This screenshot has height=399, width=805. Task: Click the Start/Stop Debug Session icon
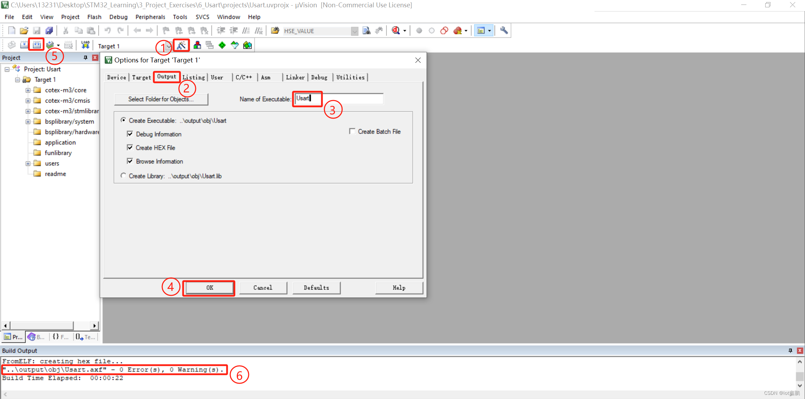[396, 31]
